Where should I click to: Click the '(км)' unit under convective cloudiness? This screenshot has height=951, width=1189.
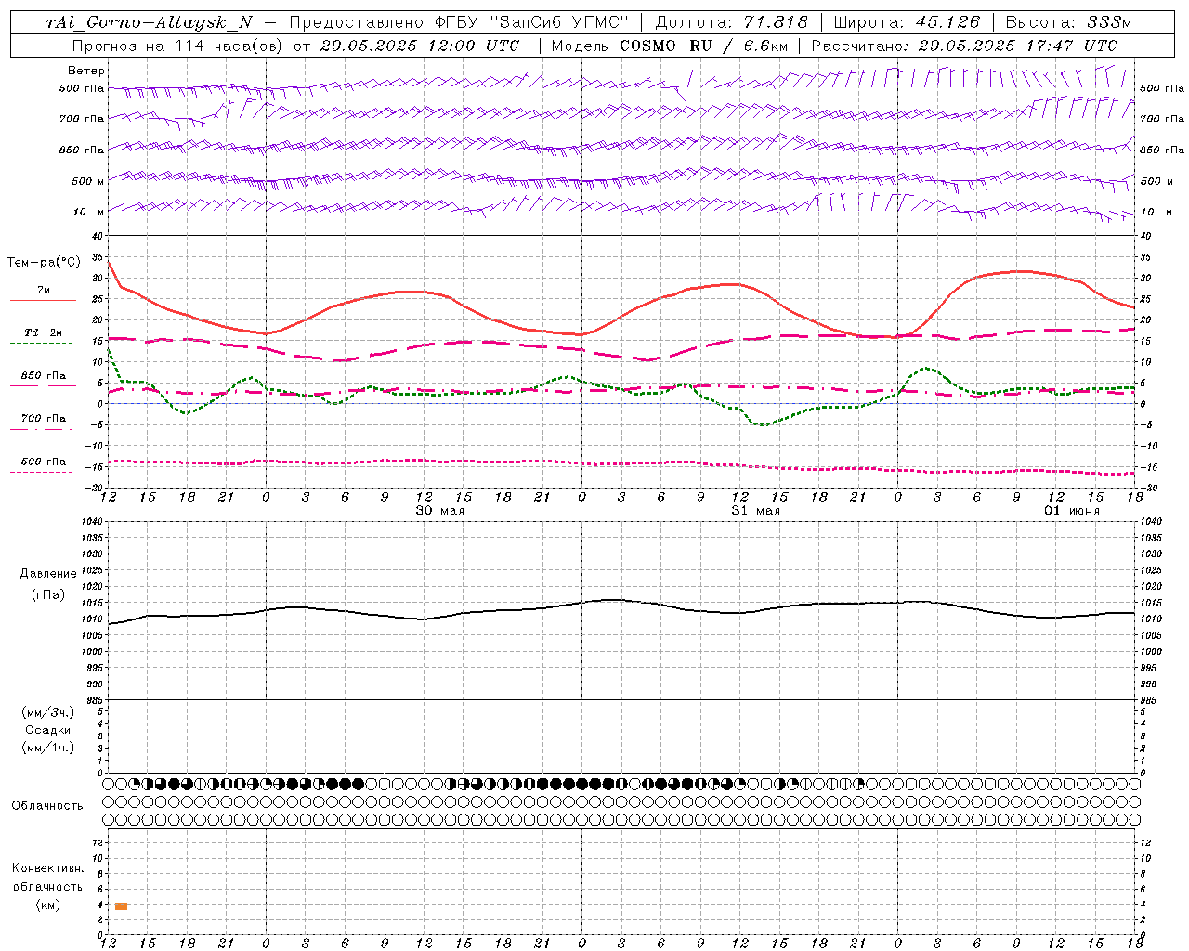pos(48,905)
